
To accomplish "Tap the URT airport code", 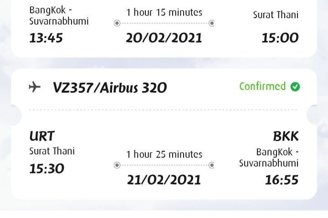I will [42, 136].
